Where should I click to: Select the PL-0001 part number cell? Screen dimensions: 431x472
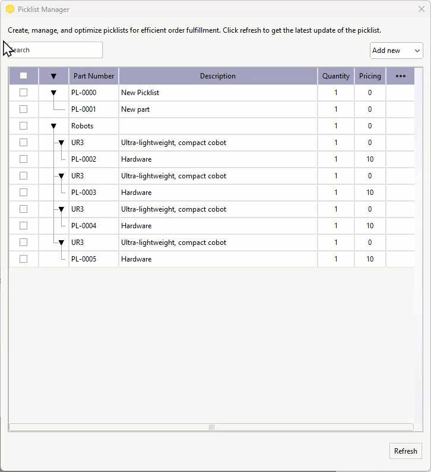click(x=94, y=109)
